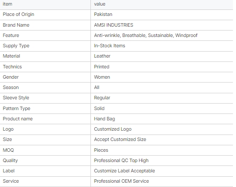Select the Technics row label

coord(12,67)
